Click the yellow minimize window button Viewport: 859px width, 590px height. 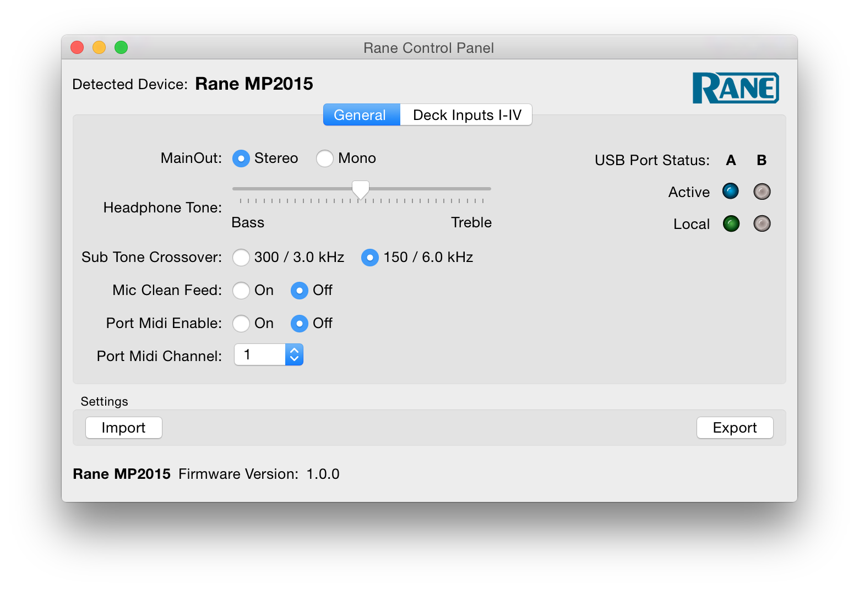coord(99,48)
